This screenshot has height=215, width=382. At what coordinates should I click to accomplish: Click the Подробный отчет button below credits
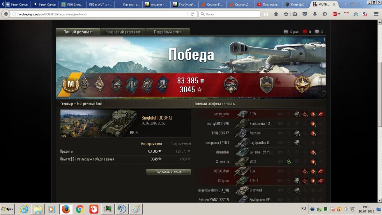point(168,172)
